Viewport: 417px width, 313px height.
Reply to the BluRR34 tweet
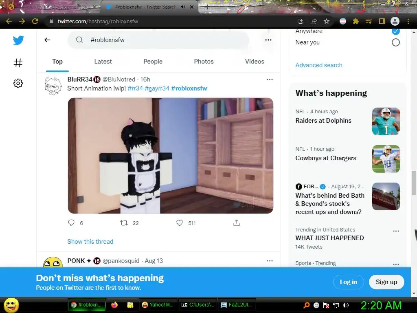[71, 223]
